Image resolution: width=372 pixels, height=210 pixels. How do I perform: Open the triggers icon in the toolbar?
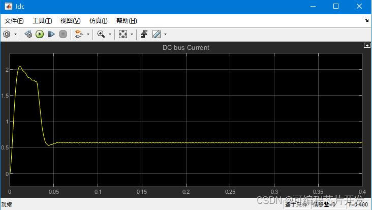[x=144, y=34]
